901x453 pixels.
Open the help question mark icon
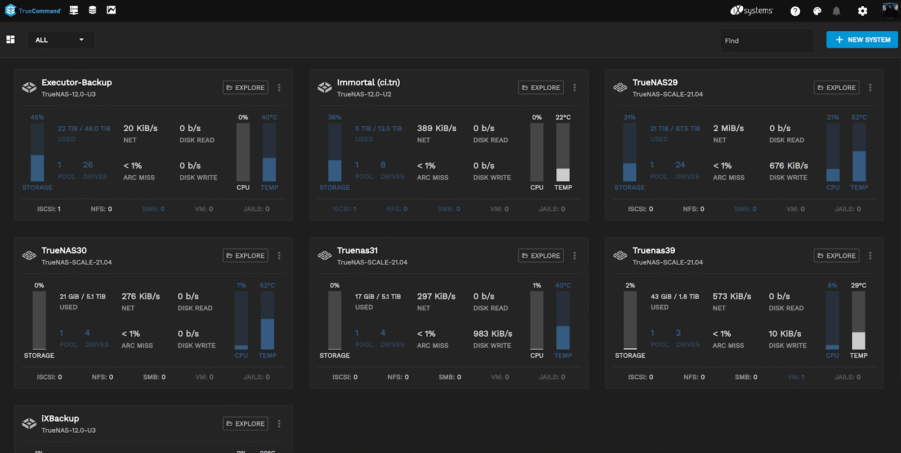[795, 11]
